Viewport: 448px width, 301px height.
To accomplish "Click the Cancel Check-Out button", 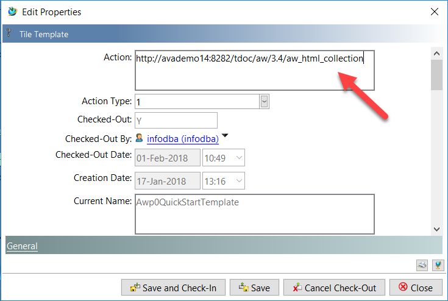I will [334, 288].
